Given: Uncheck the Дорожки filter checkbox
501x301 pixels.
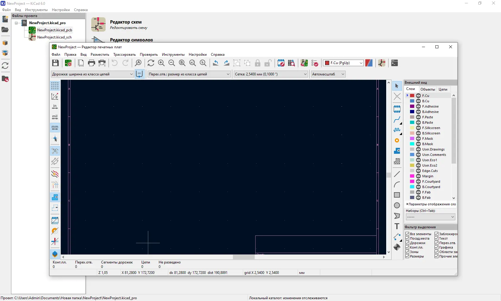Looking at the screenshot, I should coord(407,243).
